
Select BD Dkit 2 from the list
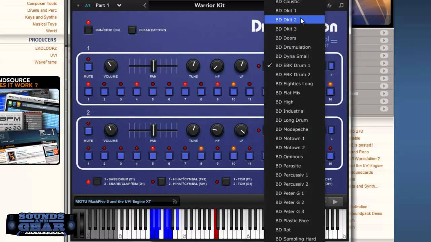point(295,19)
